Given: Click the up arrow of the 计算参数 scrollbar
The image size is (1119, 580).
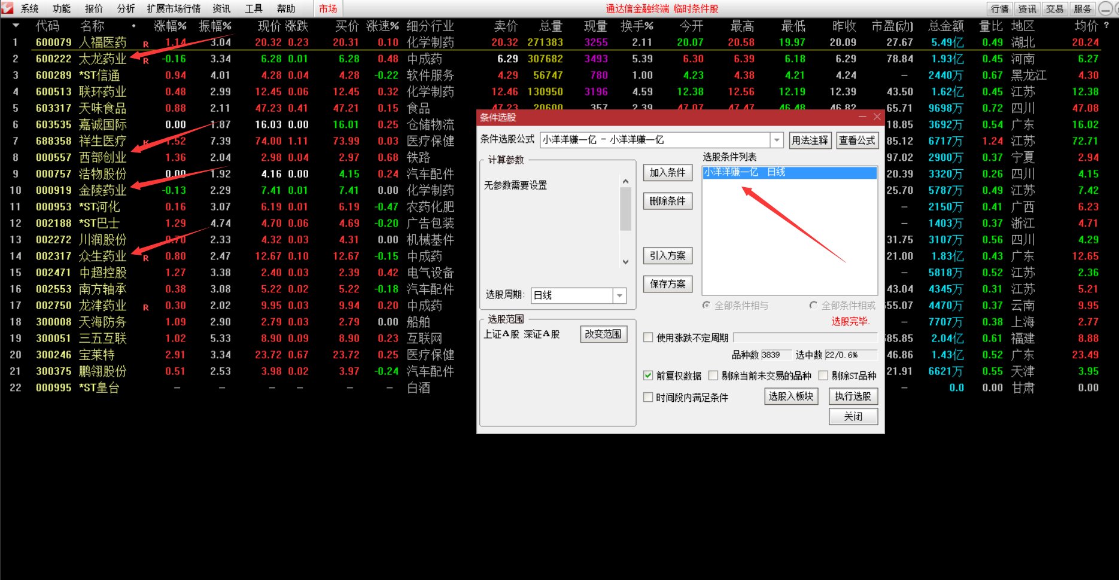Looking at the screenshot, I should [x=626, y=181].
